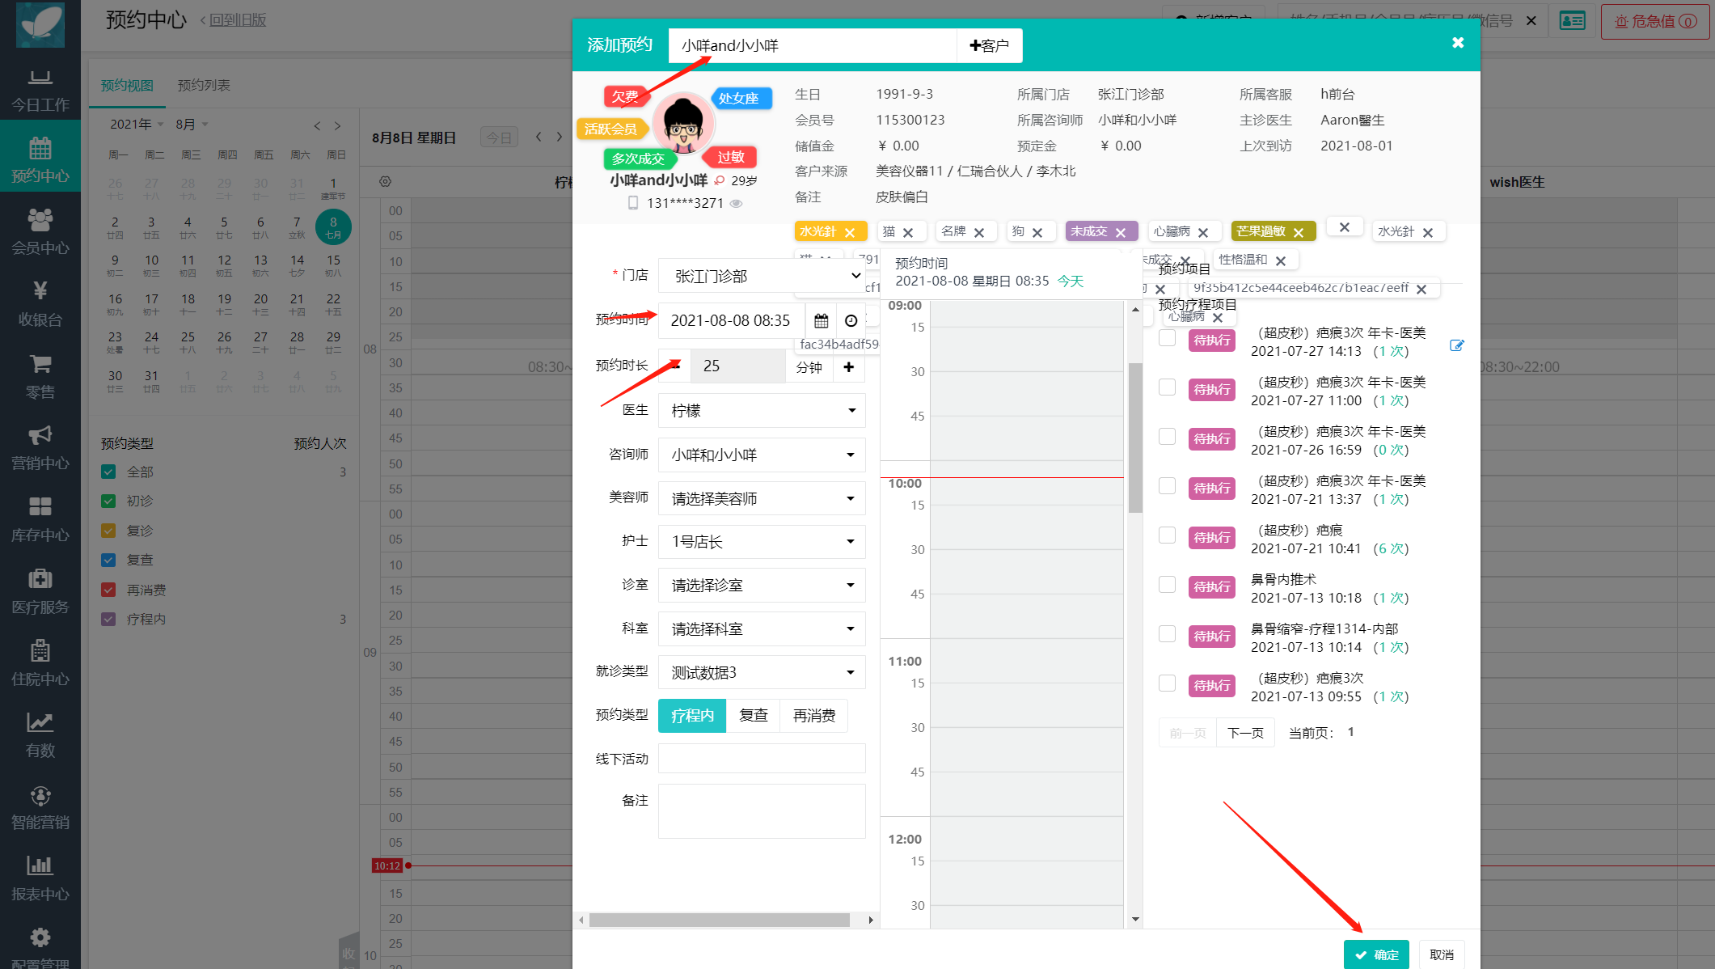Open the 2021年 year dropdown

pos(137,124)
